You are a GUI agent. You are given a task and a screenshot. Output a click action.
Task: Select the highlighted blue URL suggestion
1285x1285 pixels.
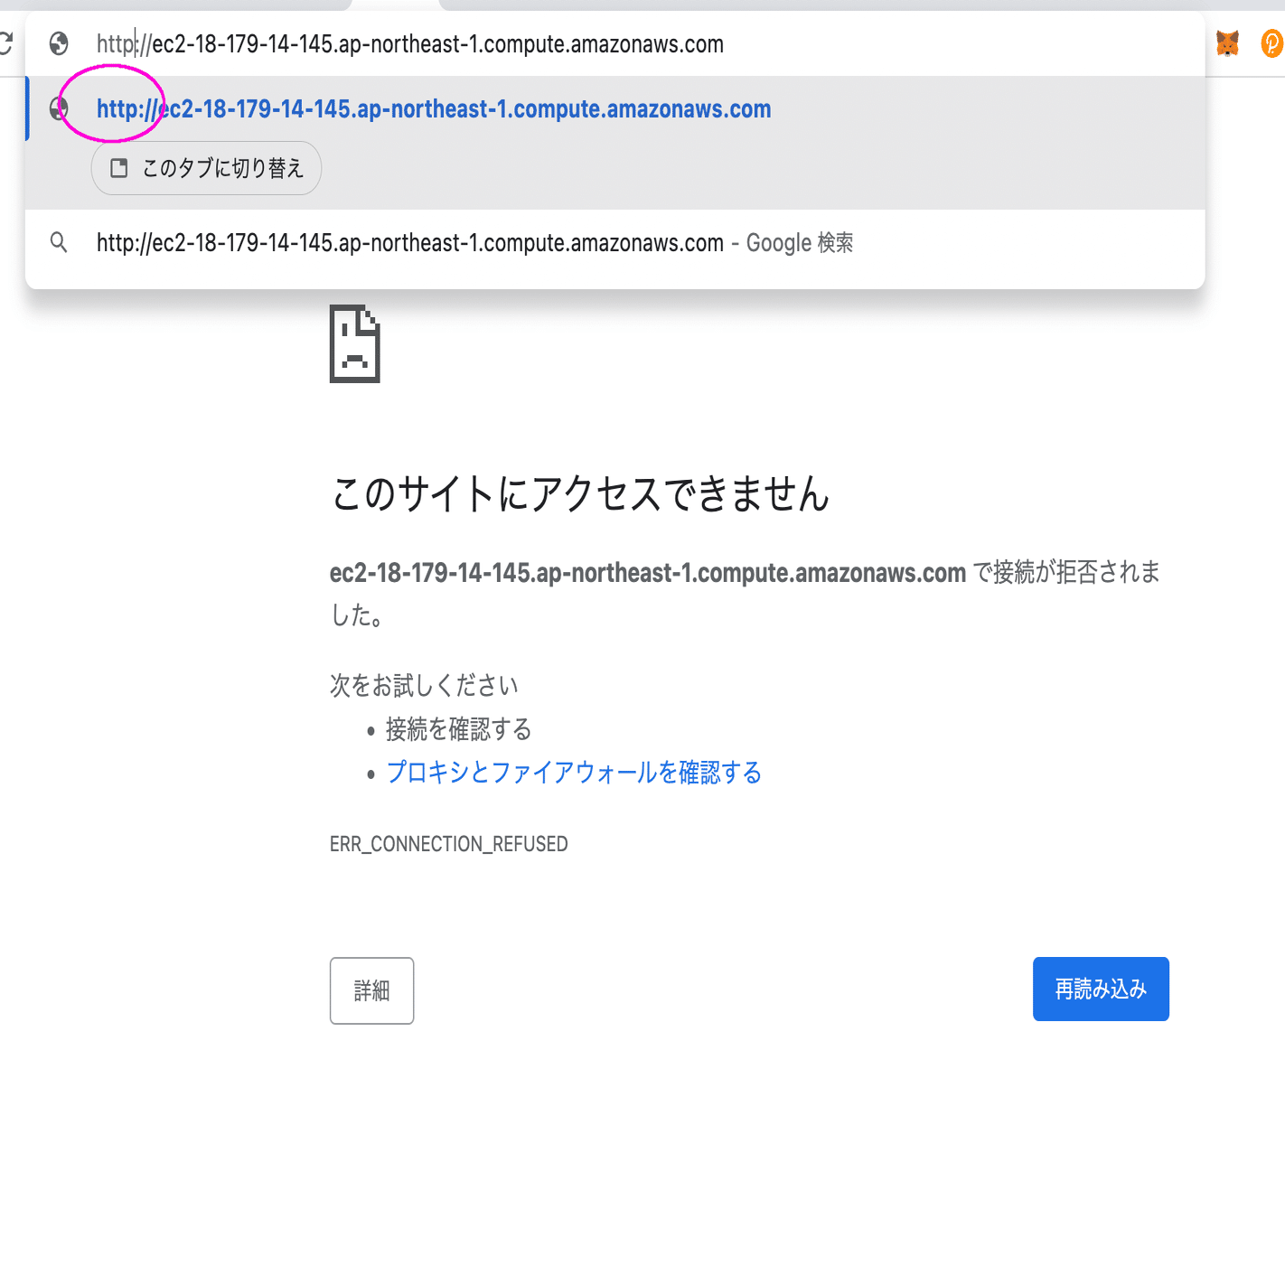[x=434, y=109]
